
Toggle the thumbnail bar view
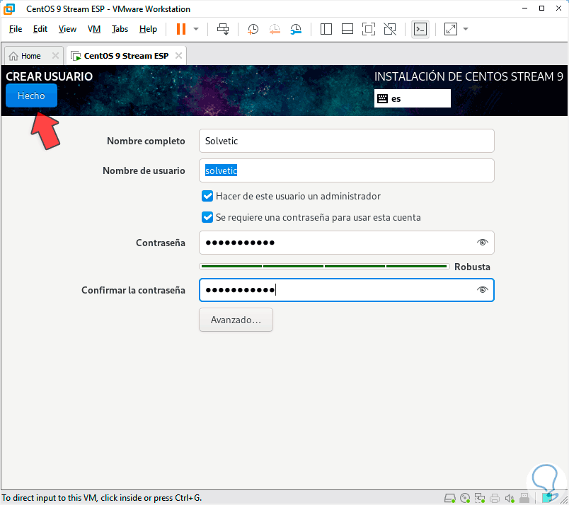(x=347, y=29)
